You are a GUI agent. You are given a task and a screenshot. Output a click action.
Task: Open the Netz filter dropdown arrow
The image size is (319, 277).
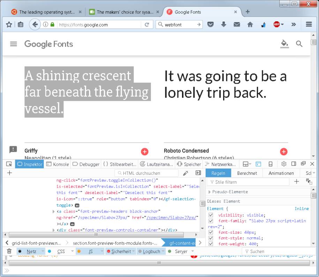(x=43, y=251)
